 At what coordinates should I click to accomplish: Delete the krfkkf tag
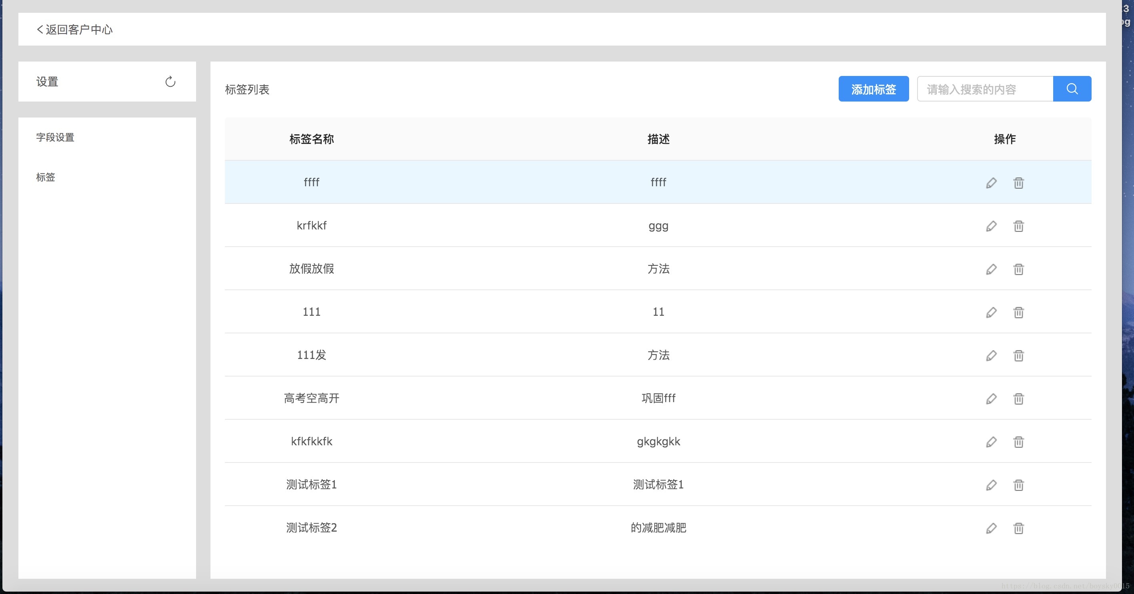click(x=1018, y=226)
